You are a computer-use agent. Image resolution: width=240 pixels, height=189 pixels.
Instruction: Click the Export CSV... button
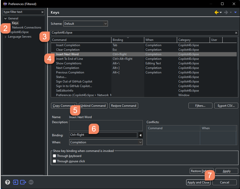(x=226, y=106)
